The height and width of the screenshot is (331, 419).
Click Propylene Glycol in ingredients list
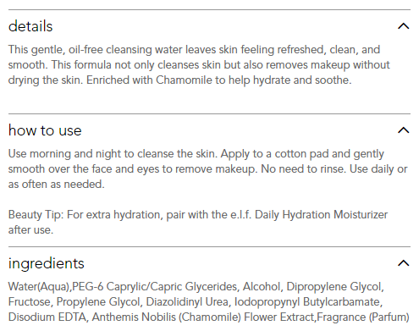tap(98, 302)
